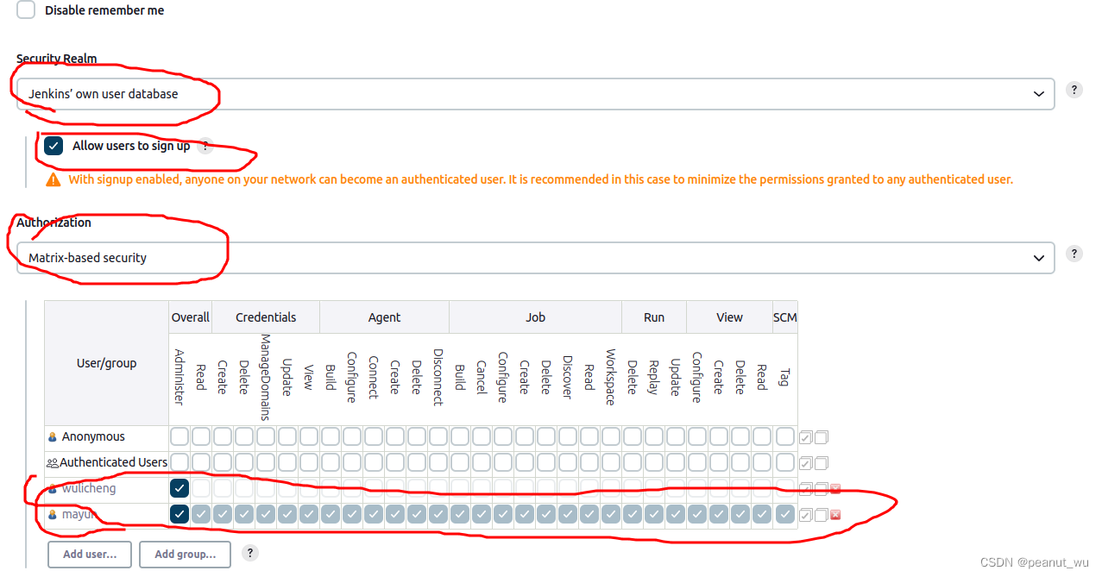Click the Authenticated Users row label
The width and height of the screenshot is (1102, 577).
tap(113, 463)
